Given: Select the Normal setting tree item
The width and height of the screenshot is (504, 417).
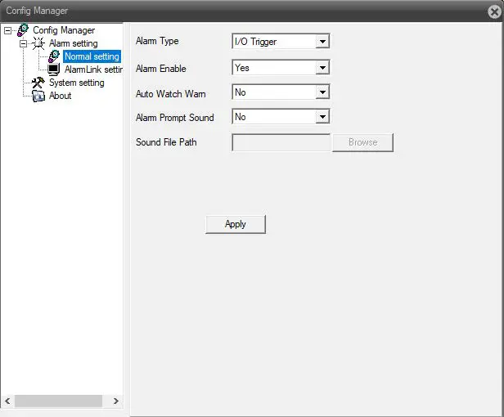Looking at the screenshot, I should 92,56.
